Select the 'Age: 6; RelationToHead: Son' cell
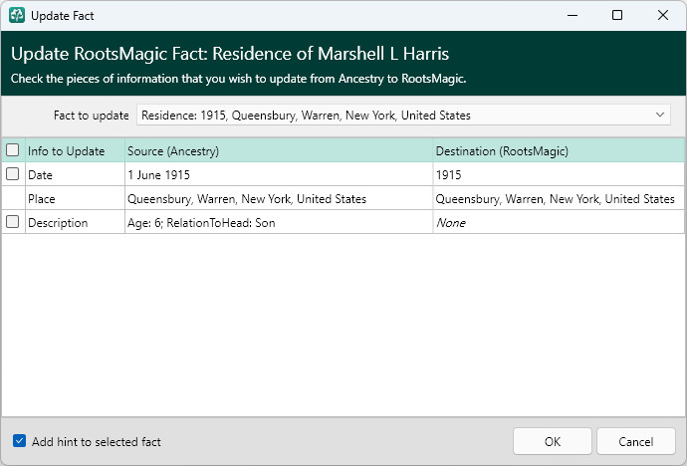 (x=279, y=222)
